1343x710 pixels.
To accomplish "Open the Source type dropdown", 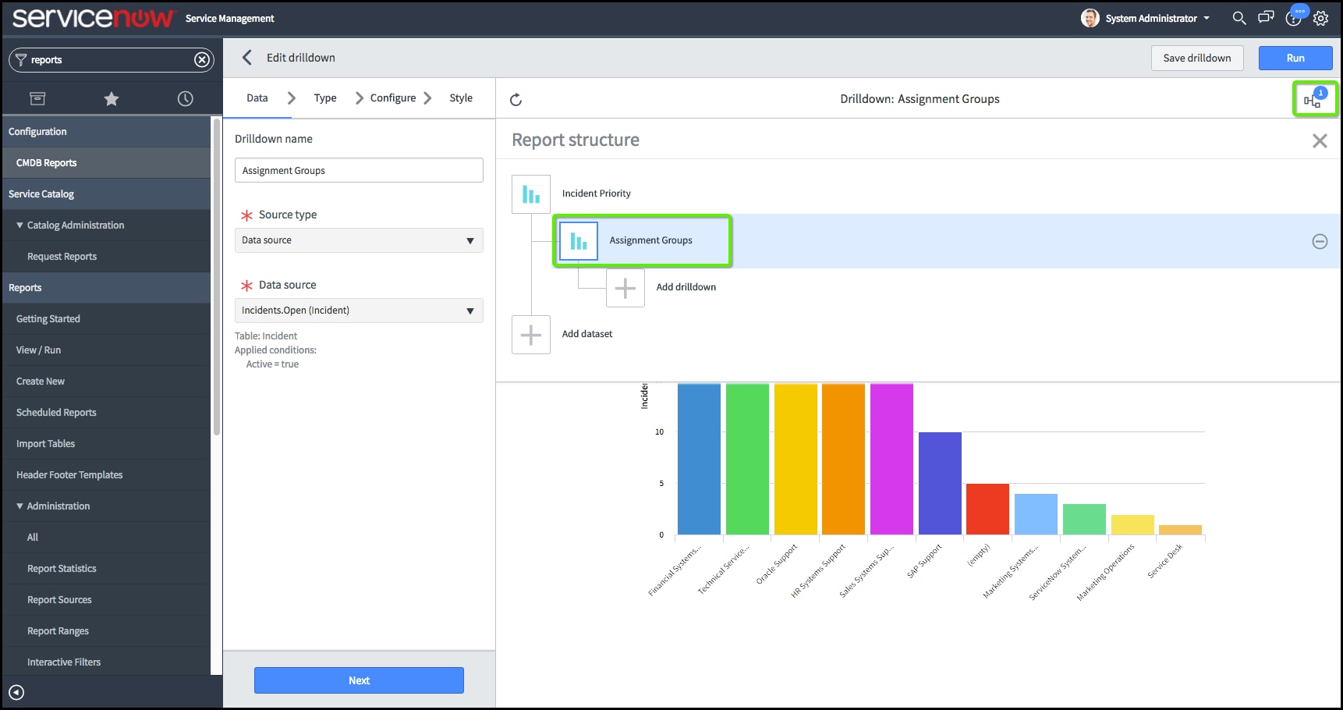I will [x=359, y=240].
